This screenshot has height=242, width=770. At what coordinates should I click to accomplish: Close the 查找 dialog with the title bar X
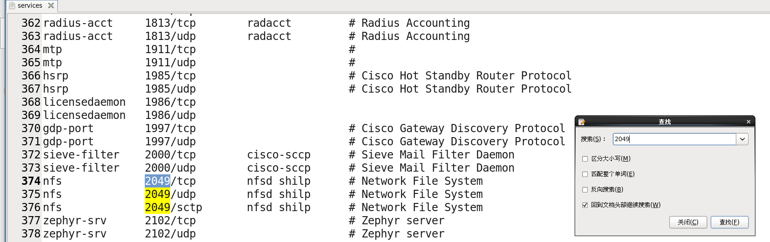[748, 122]
